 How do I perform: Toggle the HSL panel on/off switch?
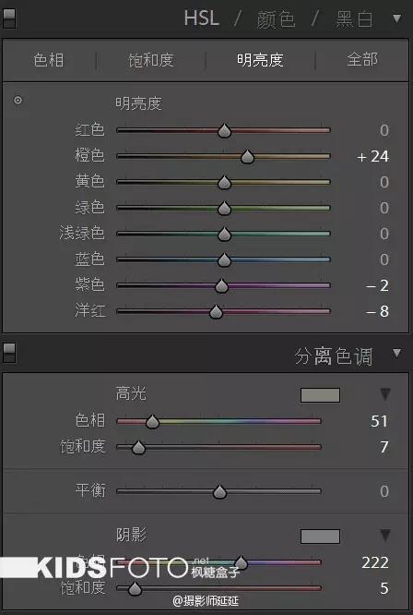click(x=9, y=18)
